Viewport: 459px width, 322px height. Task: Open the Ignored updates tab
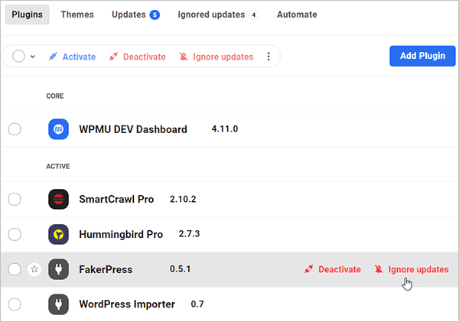(218, 15)
